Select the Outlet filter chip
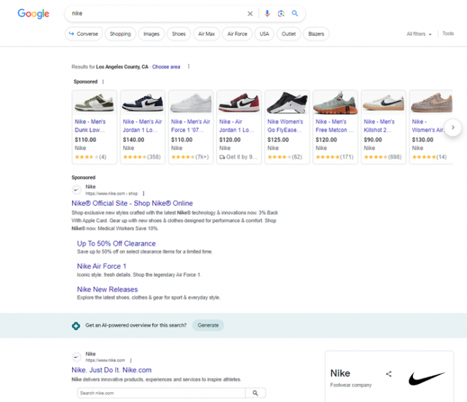Image resolution: width=467 pixels, height=402 pixels. 289,33
